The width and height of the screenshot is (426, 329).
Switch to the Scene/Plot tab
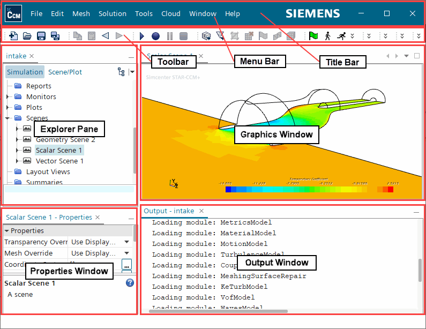[65, 72]
